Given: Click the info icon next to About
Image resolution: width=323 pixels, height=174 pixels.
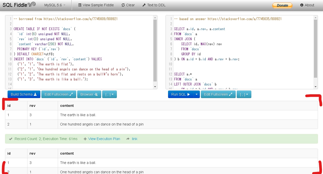Looking at the screenshot, I should click(x=302, y=5).
